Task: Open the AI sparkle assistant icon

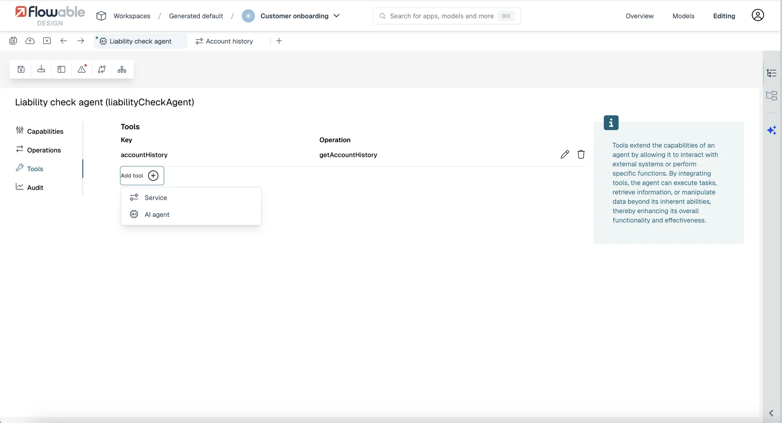Action: [772, 130]
